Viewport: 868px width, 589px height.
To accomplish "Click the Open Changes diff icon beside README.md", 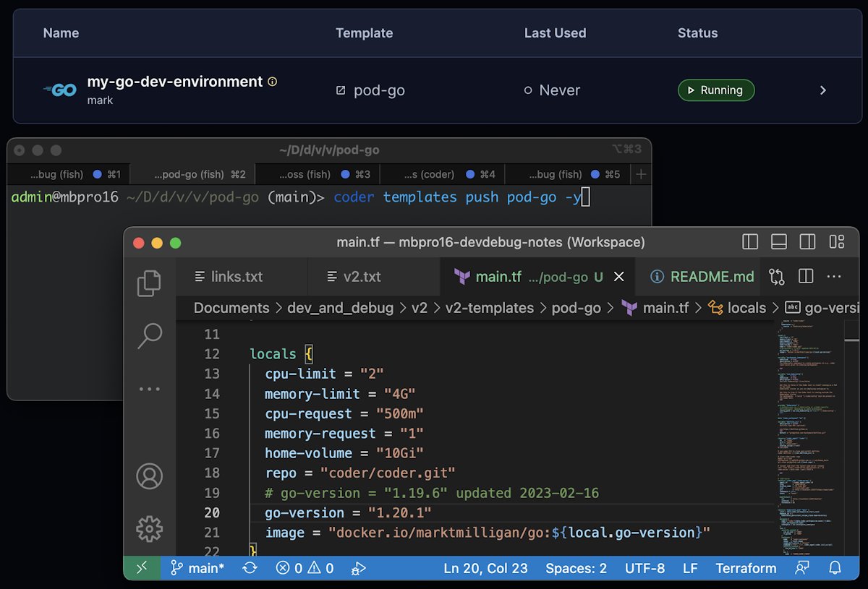I will 775,276.
